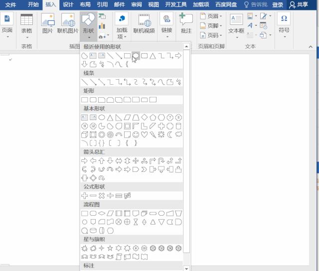Open the Baidu Netdisk tab
This screenshot has width=319, height=271.
(226, 4)
